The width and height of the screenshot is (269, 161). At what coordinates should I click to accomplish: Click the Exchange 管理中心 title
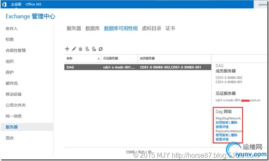click(30, 16)
